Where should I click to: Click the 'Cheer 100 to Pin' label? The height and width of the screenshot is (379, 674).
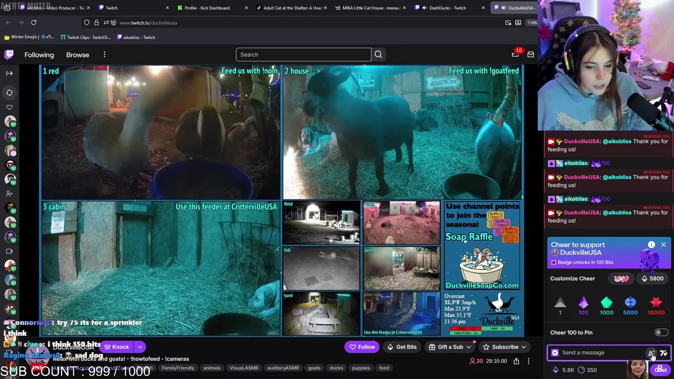pyautogui.click(x=571, y=333)
